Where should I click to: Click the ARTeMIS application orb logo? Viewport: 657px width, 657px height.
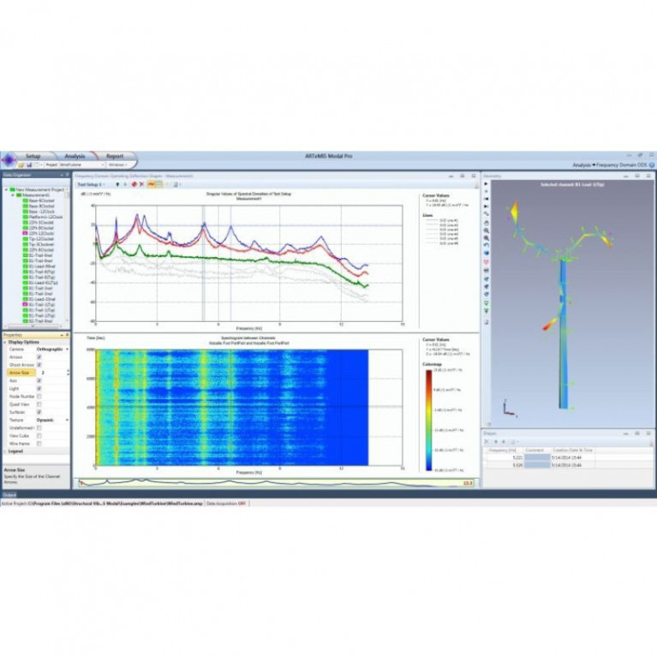point(8,159)
